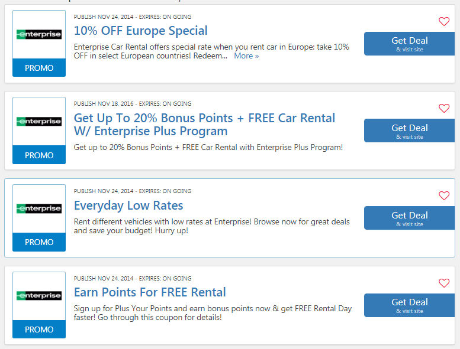The width and height of the screenshot is (460, 349).
Task: Expand Europe Special description with More »
Action: coord(246,56)
